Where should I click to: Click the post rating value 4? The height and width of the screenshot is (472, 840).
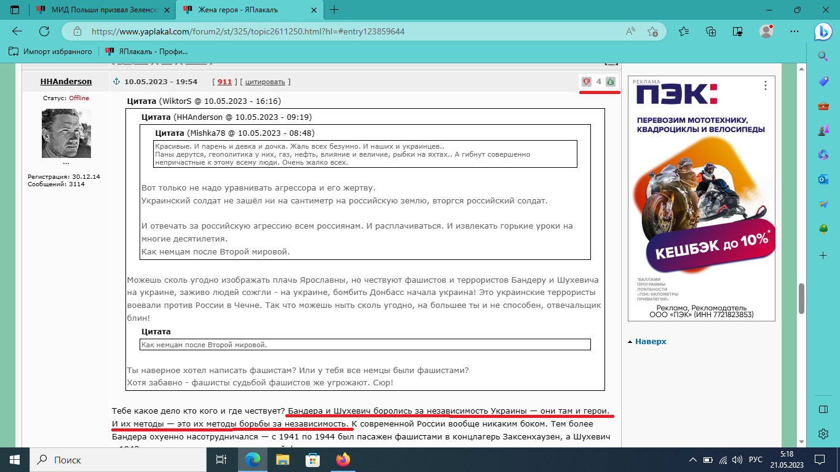click(598, 82)
